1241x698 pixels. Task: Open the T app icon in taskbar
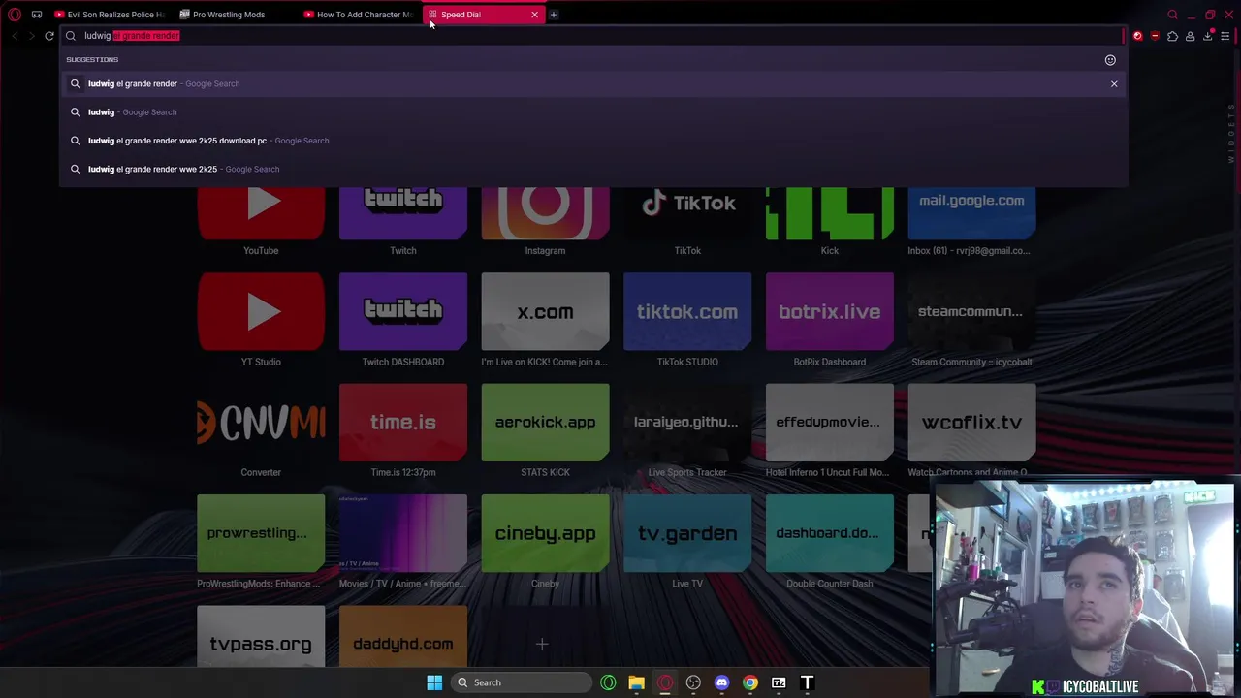[x=807, y=682]
